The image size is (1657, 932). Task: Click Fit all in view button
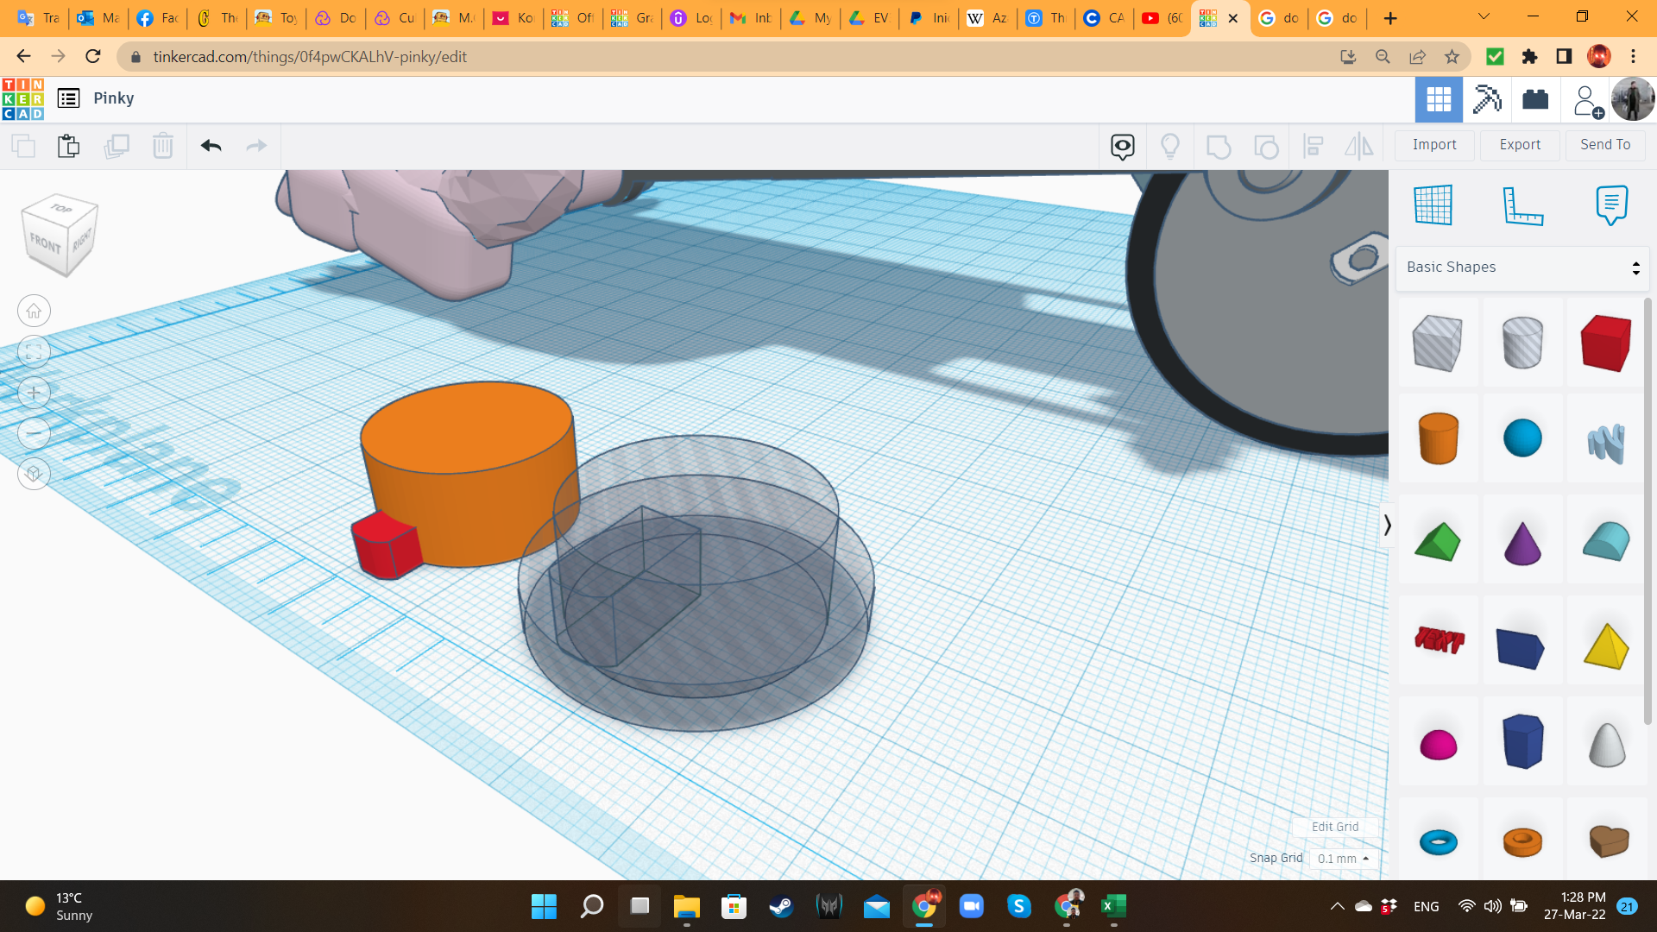tap(34, 352)
